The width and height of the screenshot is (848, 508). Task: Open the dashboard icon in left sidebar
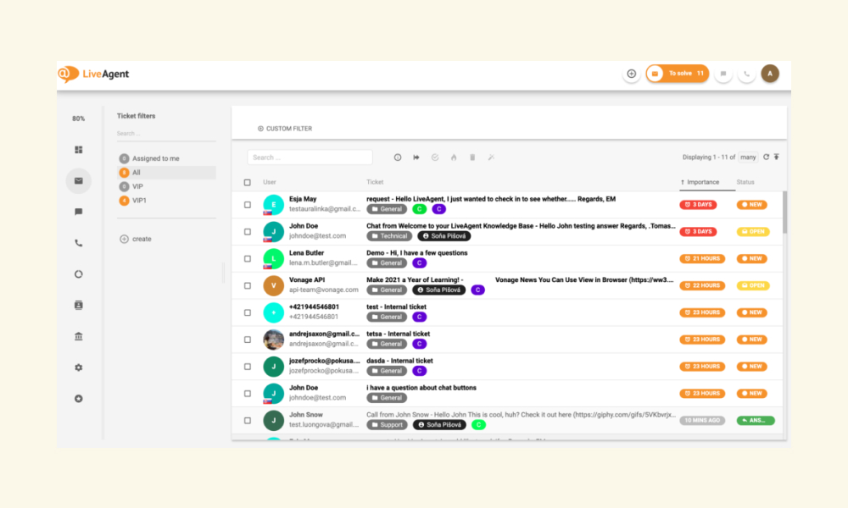(78, 150)
